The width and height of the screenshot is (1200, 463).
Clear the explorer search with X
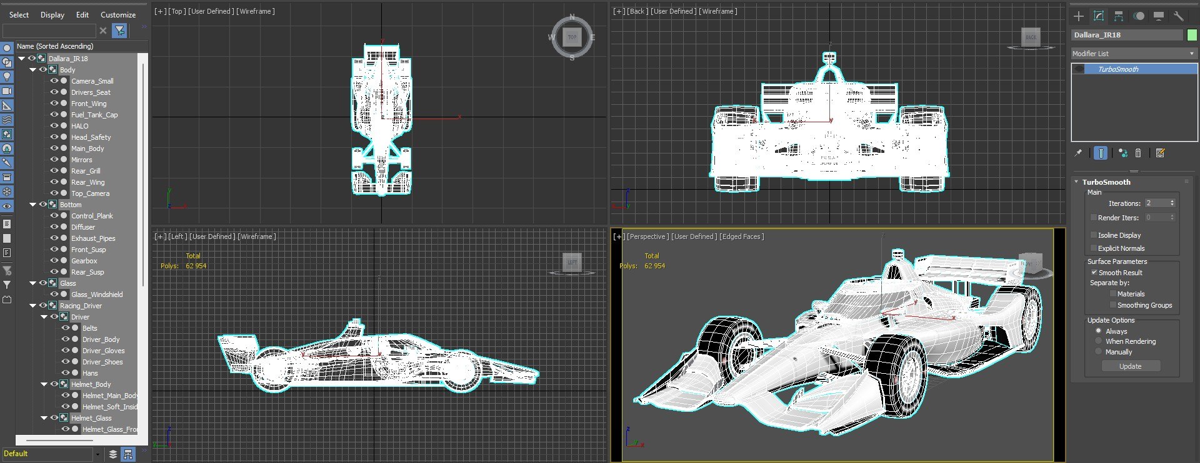(103, 30)
